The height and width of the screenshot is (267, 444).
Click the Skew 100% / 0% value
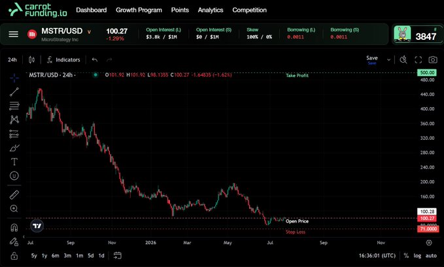click(x=259, y=37)
